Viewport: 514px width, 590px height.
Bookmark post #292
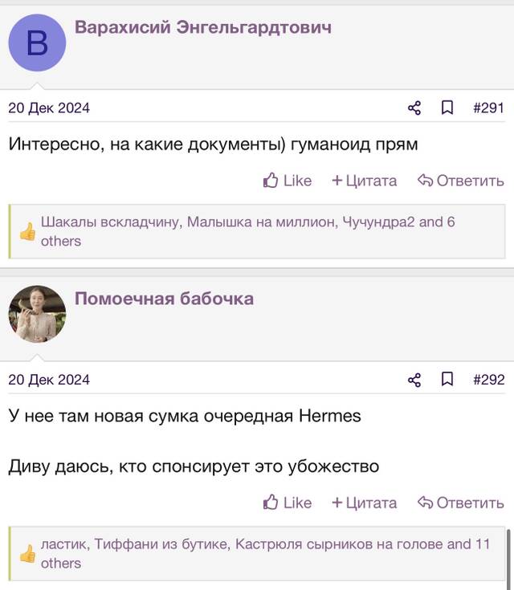click(x=447, y=379)
